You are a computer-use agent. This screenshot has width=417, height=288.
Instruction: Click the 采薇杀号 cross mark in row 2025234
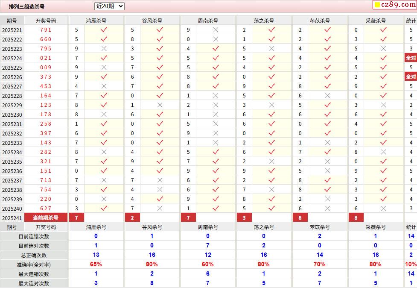383,152
